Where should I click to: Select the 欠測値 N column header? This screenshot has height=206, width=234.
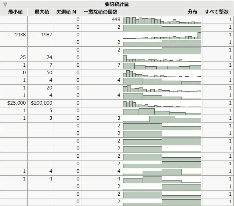click(66, 12)
